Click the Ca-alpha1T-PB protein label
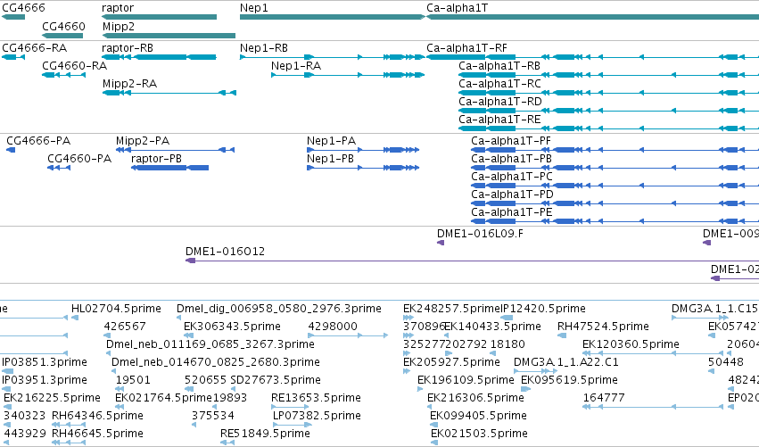Image resolution: width=759 pixels, height=447 pixels. 511,159
